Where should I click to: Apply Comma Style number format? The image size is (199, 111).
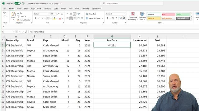point(117,18)
